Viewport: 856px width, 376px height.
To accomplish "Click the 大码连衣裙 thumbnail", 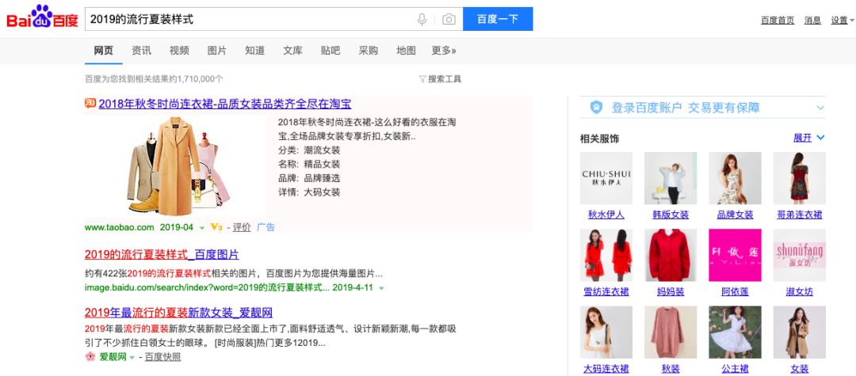I will tap(606, 332).
